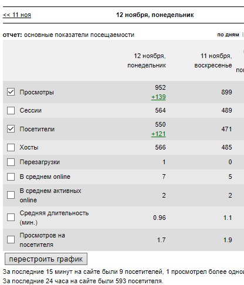
Task: Click the 12 ноября, понедельник column header
Action: tap(147, 60)
